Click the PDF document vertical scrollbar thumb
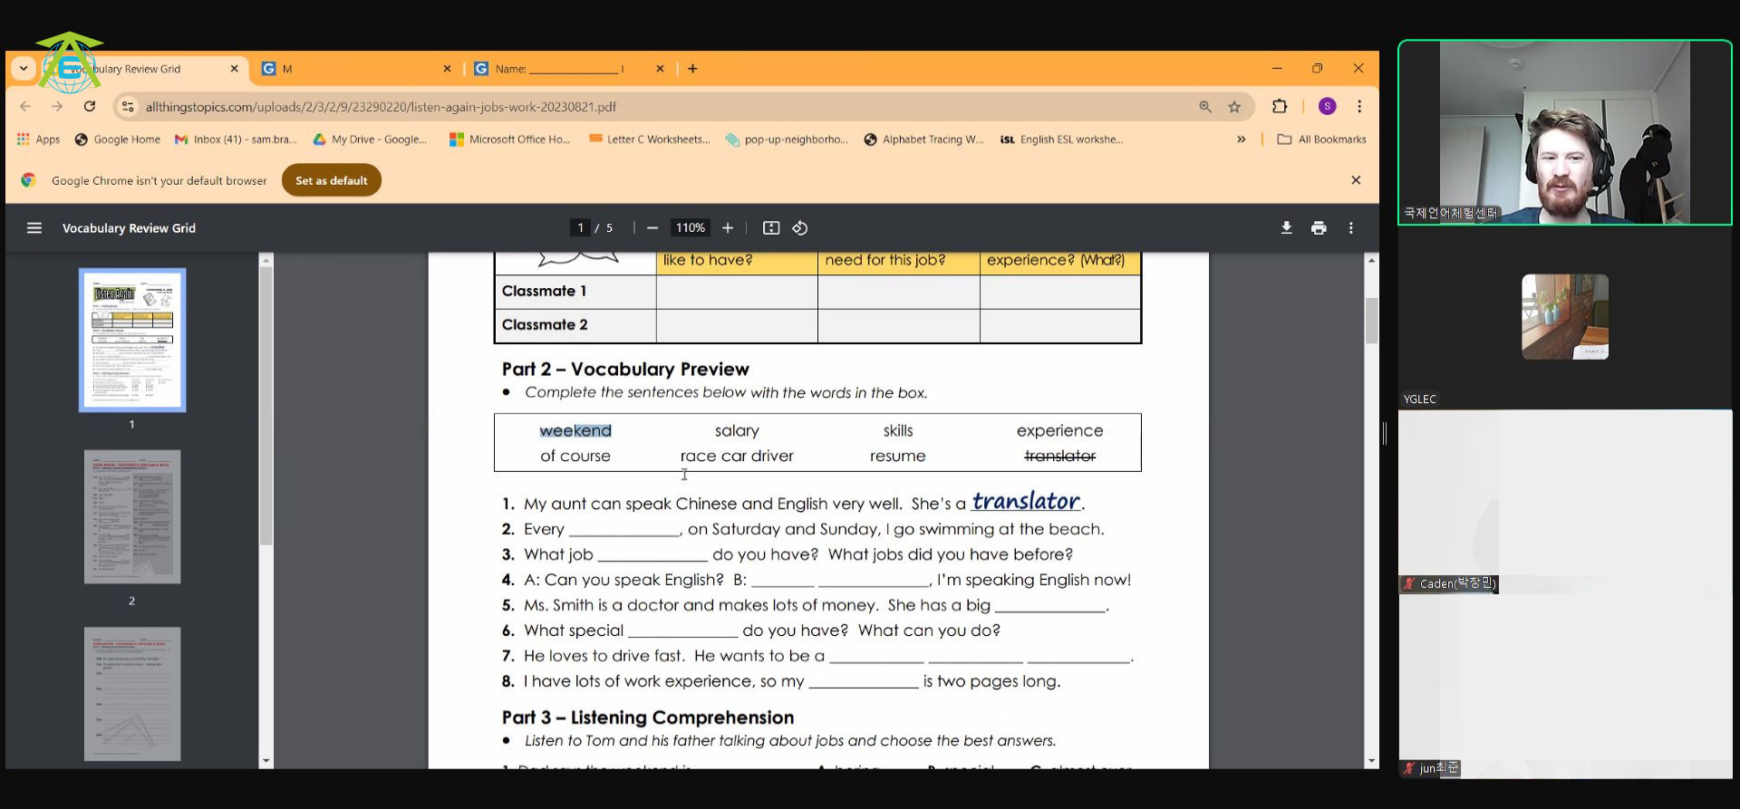1740x809 pixels. click(x=1371, y=321)
